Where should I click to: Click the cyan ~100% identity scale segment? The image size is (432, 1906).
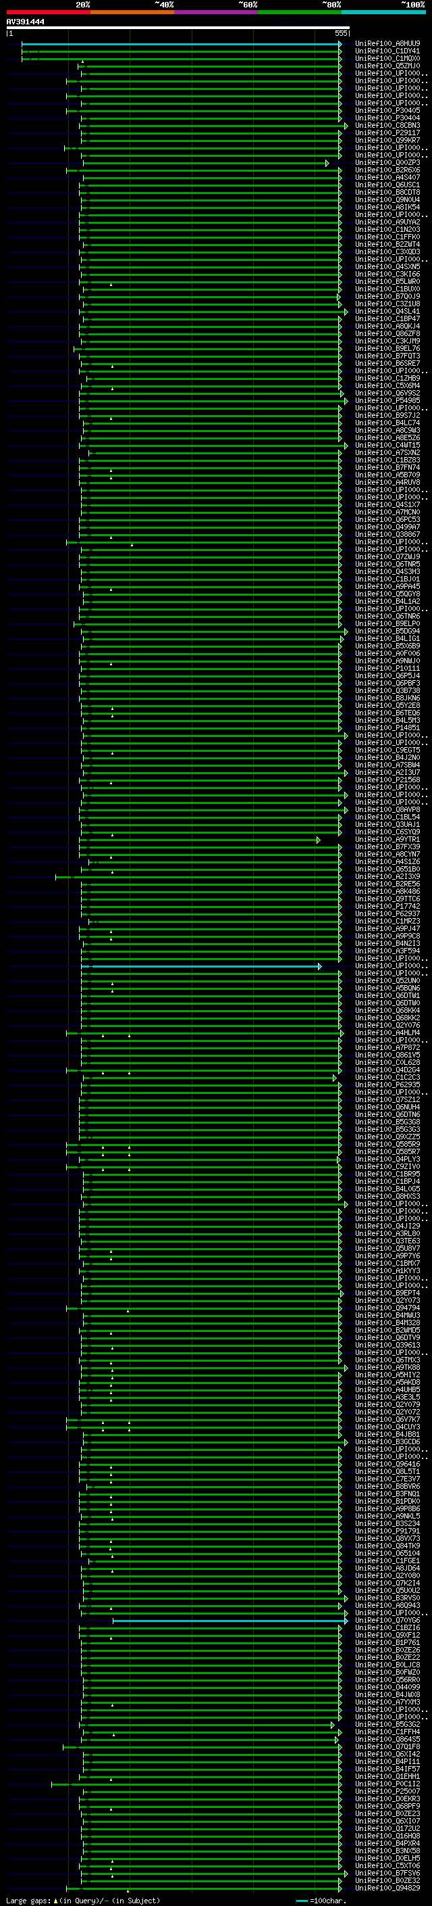click(384, 13)
